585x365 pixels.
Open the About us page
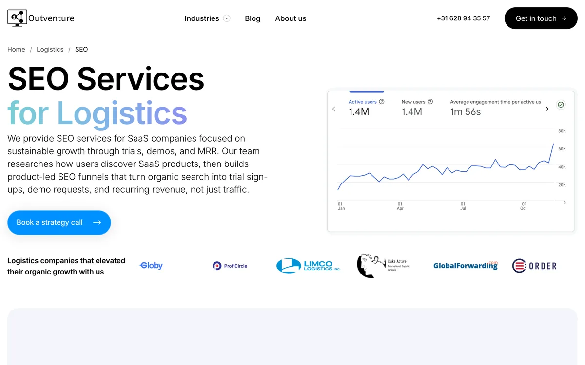291,18
